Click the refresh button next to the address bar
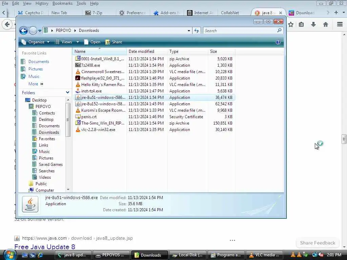Screen dimensions: 347x260 tap(197, 31)
